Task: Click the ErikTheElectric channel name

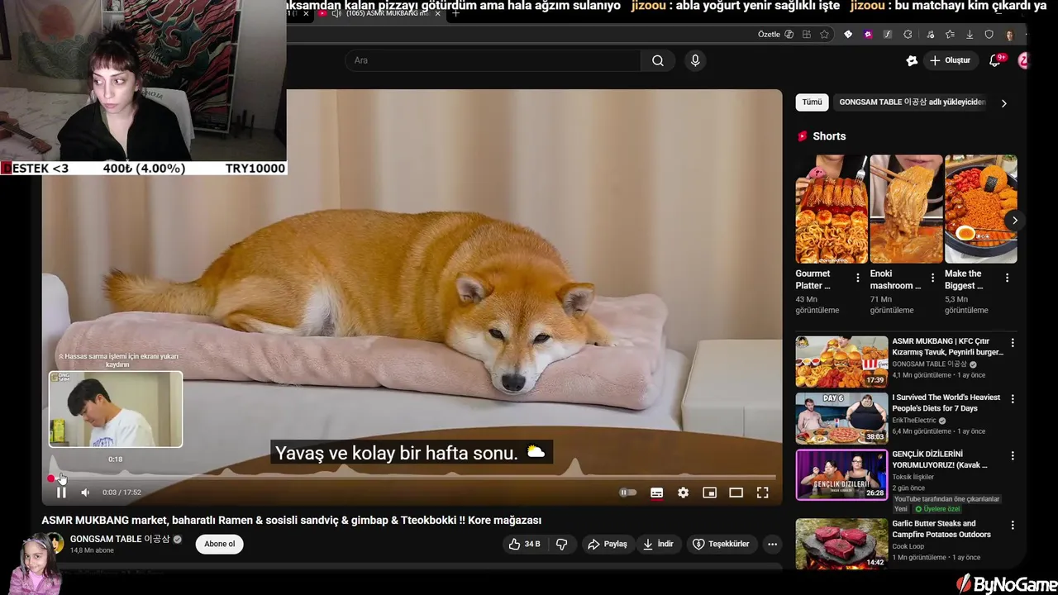Action: click(914, 421)
